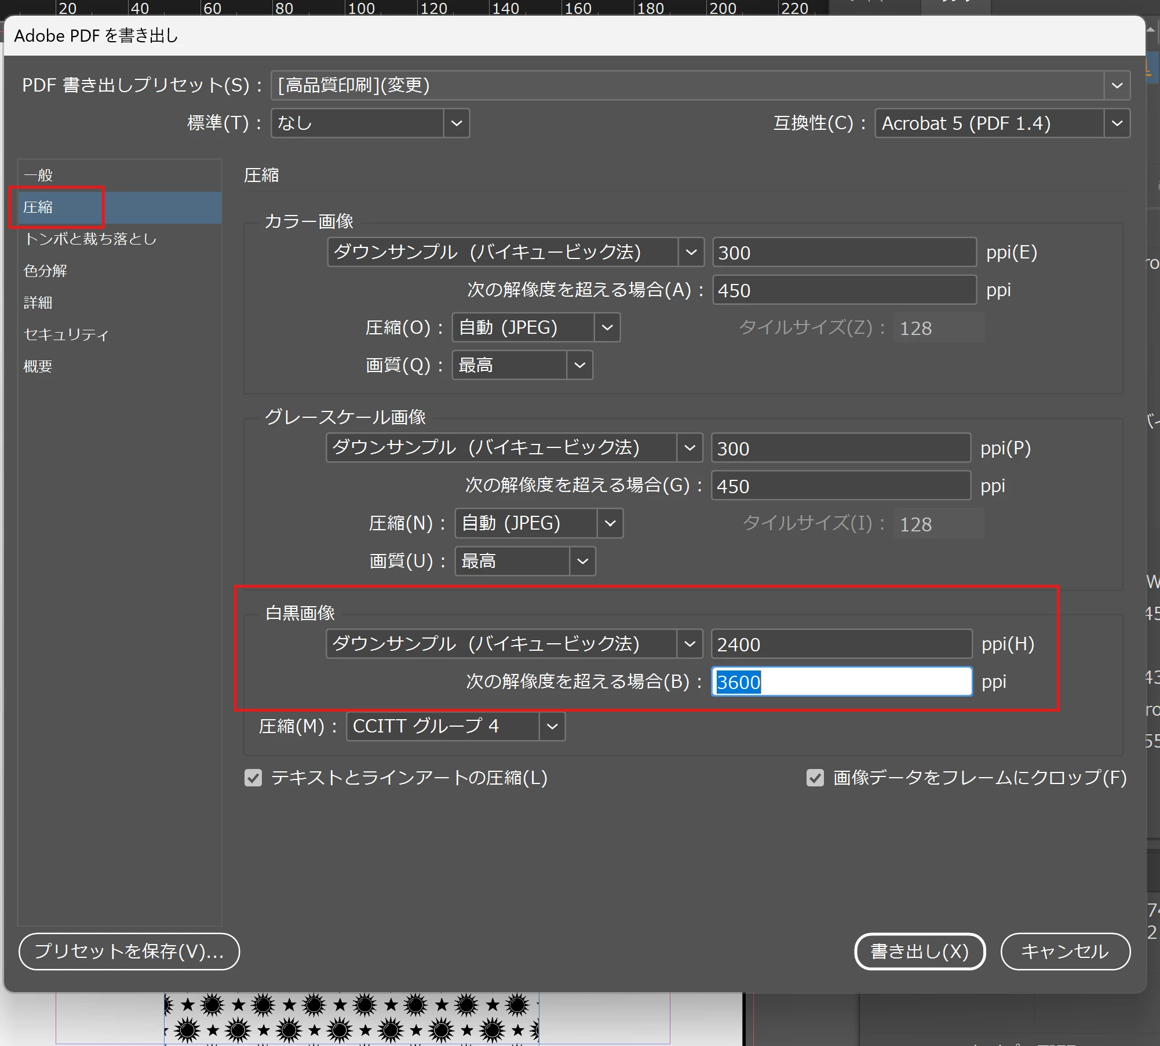Expand the 標準 dropdown set to なし
The height and width of the screenshot is (1046, 1160).
click(370, 123)
